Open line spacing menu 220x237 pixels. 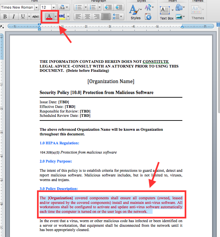tap(118, 17)
